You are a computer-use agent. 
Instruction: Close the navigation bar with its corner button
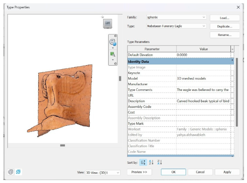pyautogui.click(x=115, y=36)
